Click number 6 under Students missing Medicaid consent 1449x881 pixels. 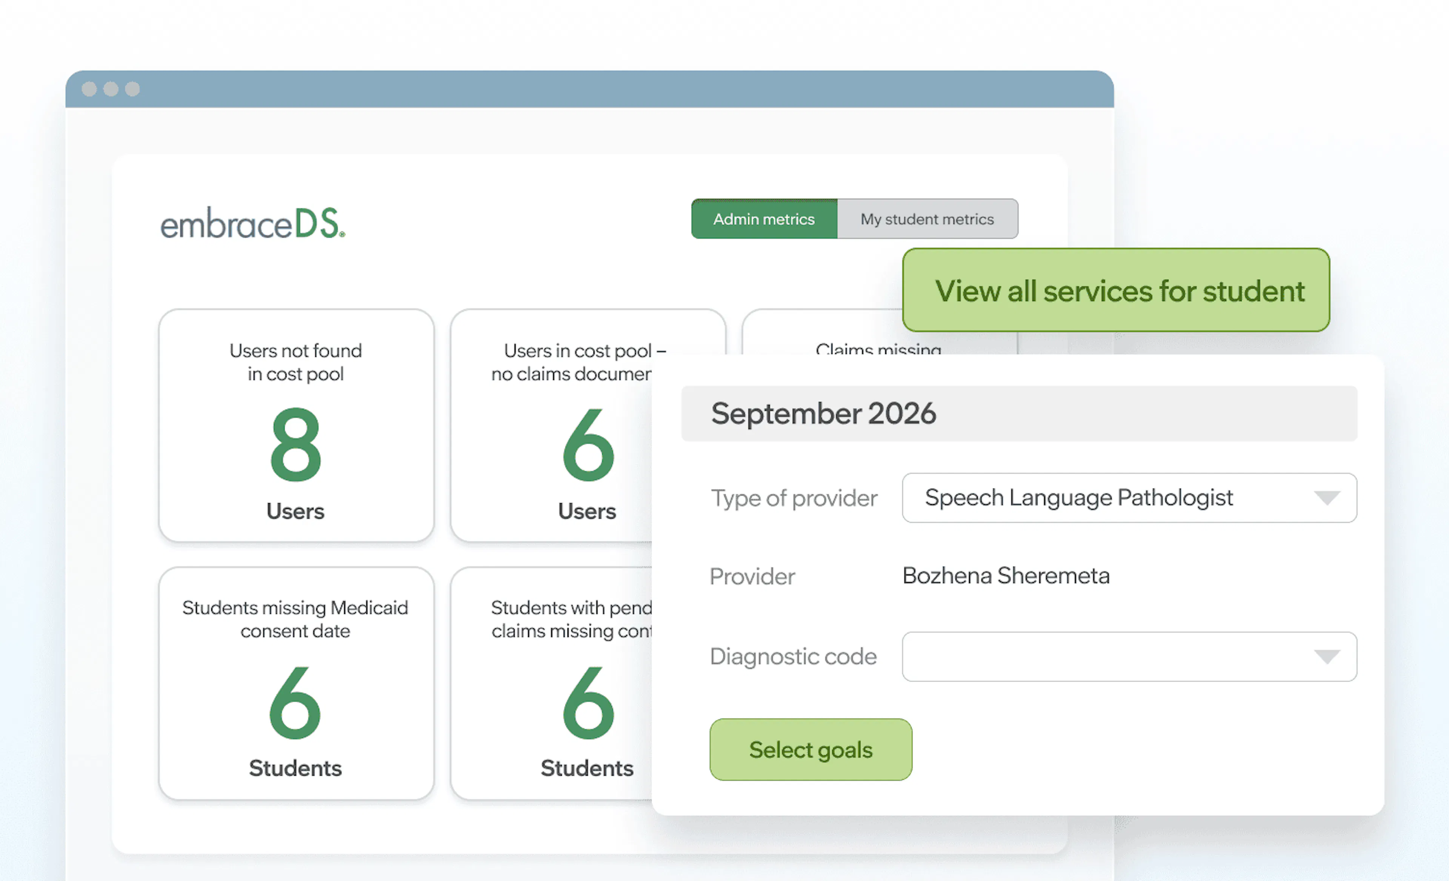tap(295, 703)
